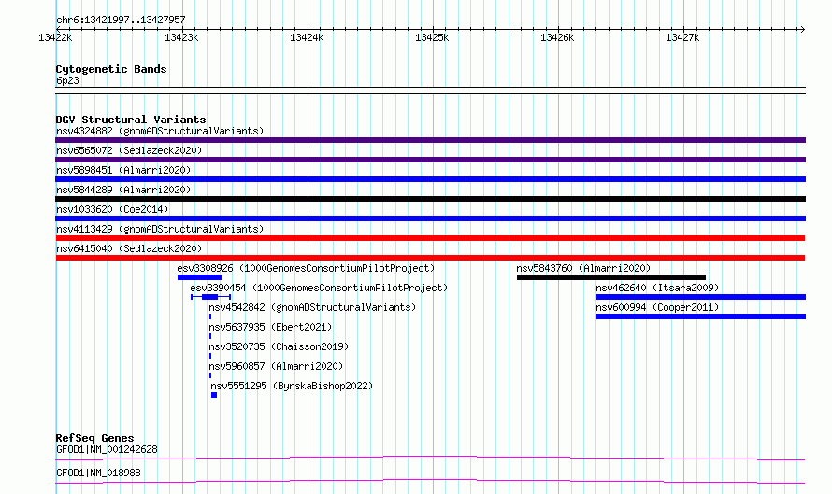Select the nsv6565072 Sedlazeck2020 label
Image resolution: width=832 pixels, height=494 pixels.
coord(129,150)
